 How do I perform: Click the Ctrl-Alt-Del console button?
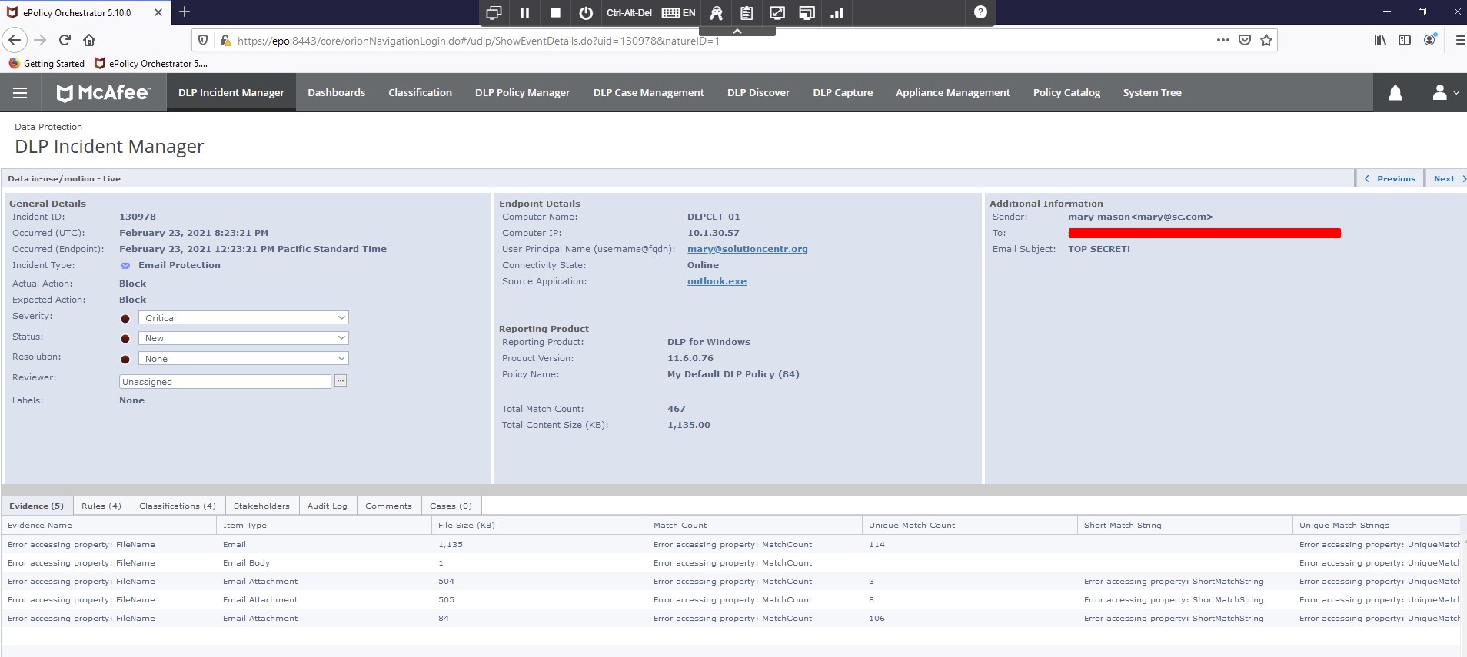(x=628, y=13)
